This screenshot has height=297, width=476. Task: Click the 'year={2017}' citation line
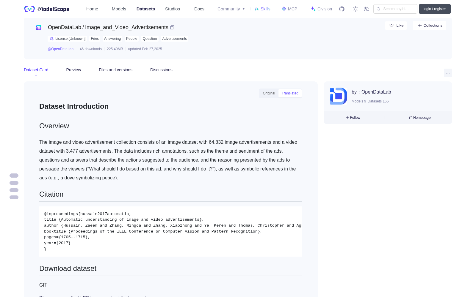[57, 243]
